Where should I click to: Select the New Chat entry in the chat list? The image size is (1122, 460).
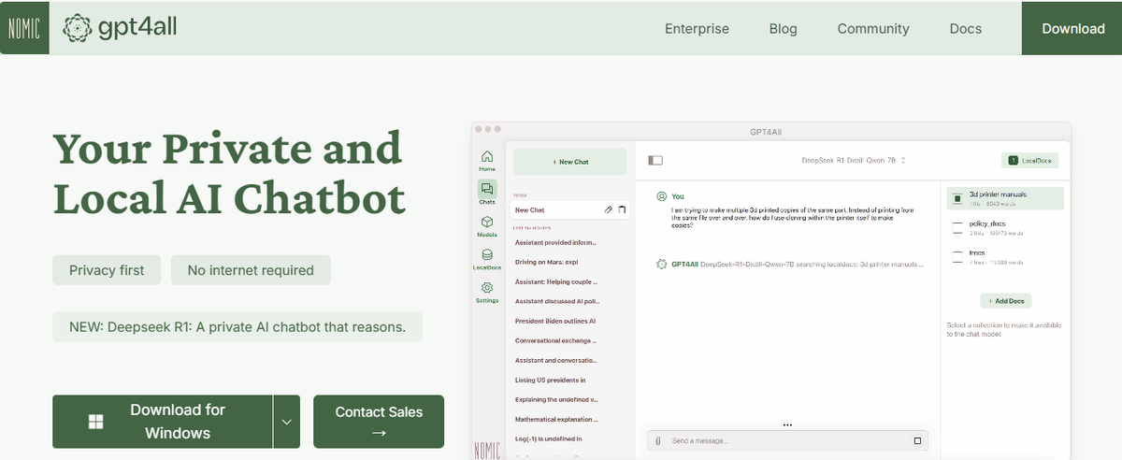(x=570, y=210)
